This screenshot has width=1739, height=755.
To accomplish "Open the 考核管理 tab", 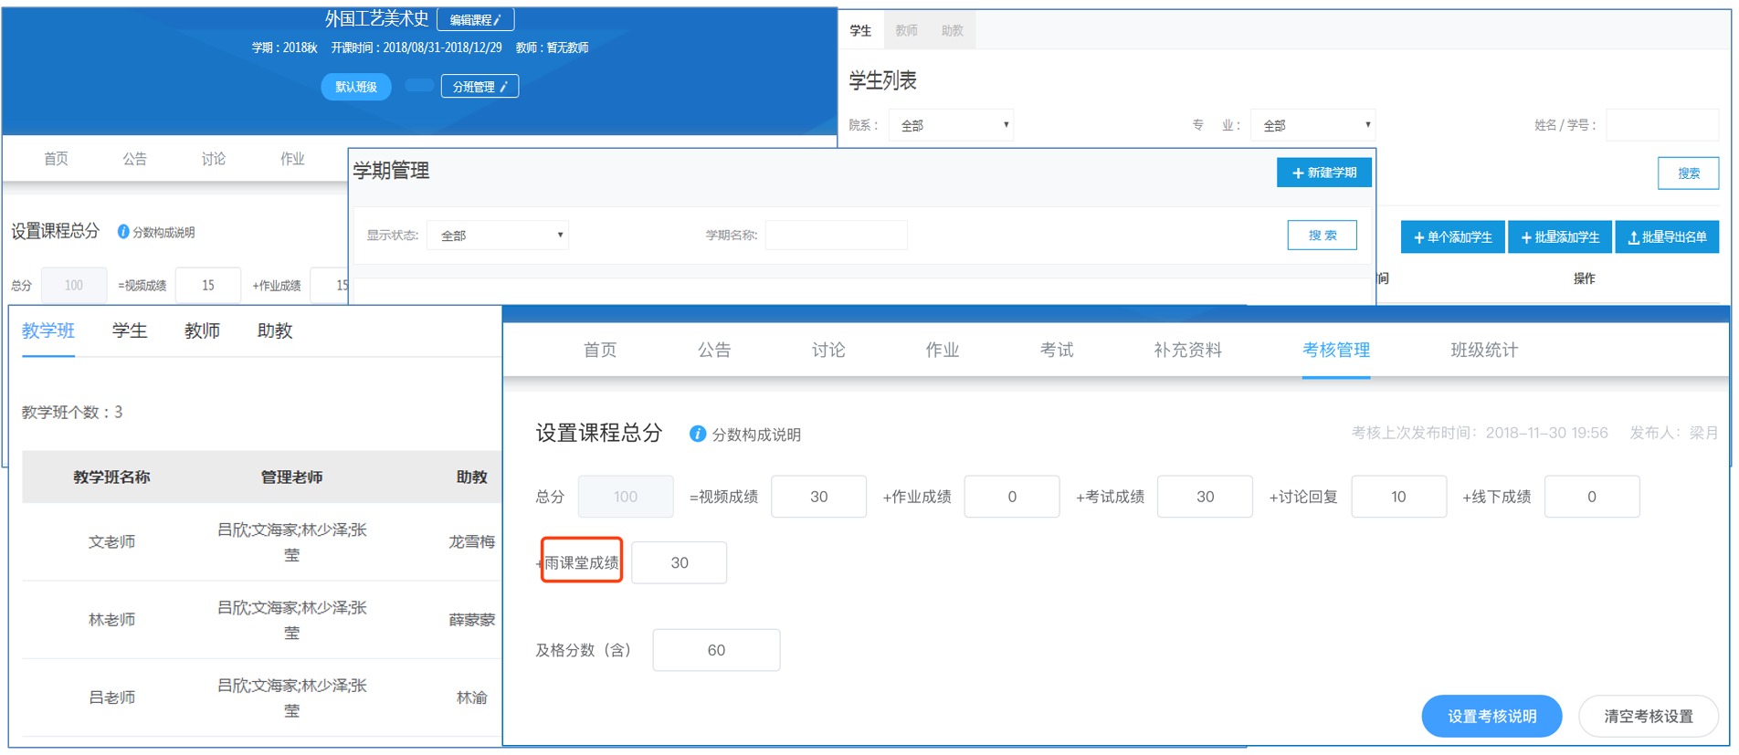I will point(1336,350).
